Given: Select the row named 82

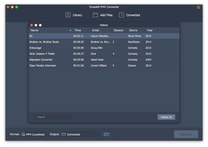Looking at the screenshot, I should click(x=104, y=36).
